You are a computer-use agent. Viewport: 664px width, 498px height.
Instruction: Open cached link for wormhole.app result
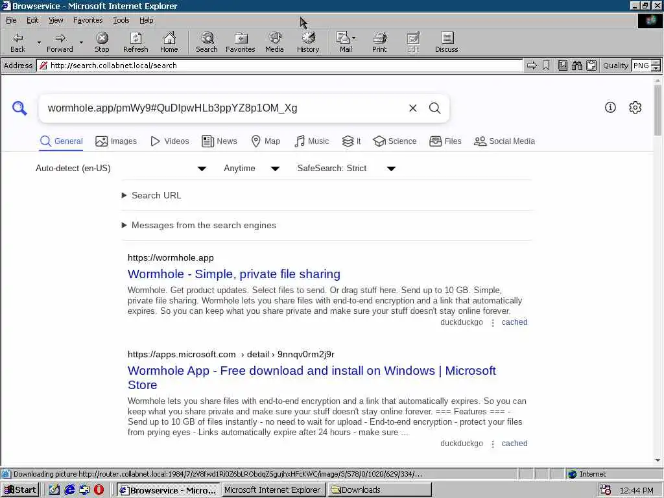coord(514,322)
